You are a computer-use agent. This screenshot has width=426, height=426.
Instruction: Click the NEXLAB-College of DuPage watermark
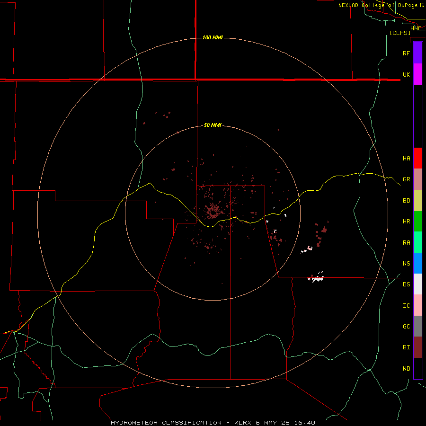[x=381, y=5]
